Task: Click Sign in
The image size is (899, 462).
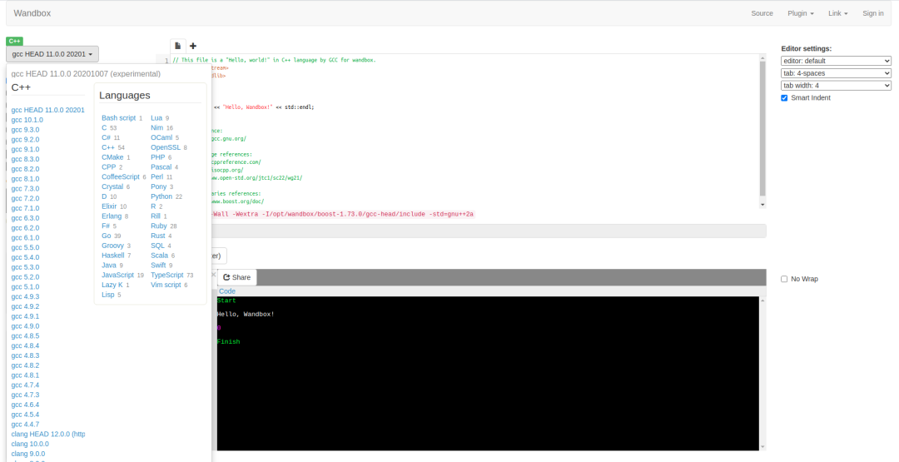Action: [873, 13]
